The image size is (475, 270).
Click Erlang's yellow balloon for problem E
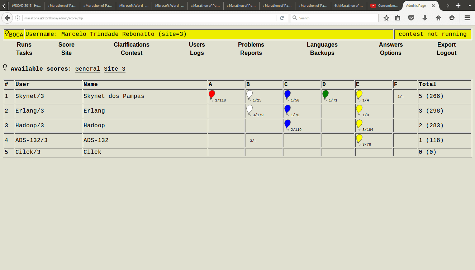359,110
